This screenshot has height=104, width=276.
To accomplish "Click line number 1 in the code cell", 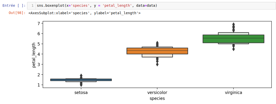I will coord(32,5).
